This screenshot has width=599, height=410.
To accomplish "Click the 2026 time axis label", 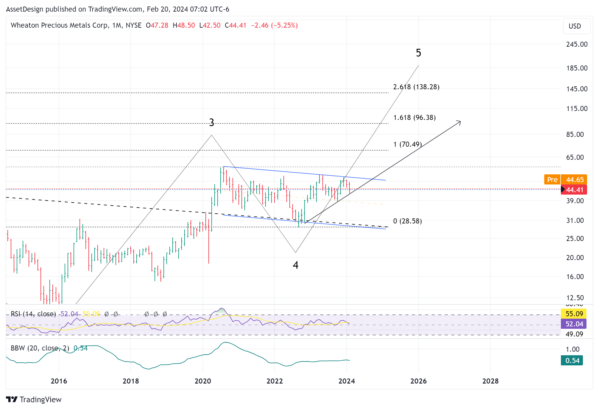I will point(419,381).
